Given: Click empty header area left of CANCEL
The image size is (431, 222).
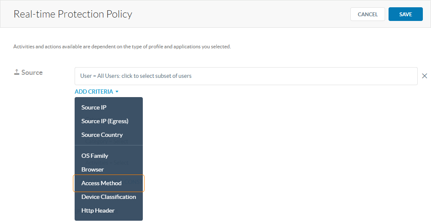Looking at the screenshot, I should tap(240, 14).
